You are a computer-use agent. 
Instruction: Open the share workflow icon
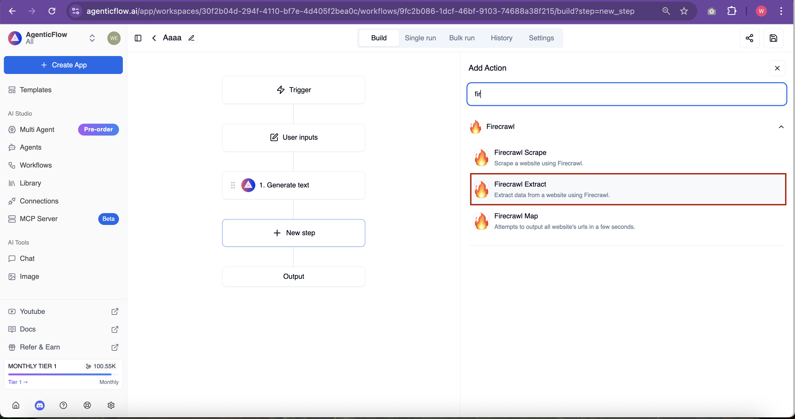tap(749, 38)
